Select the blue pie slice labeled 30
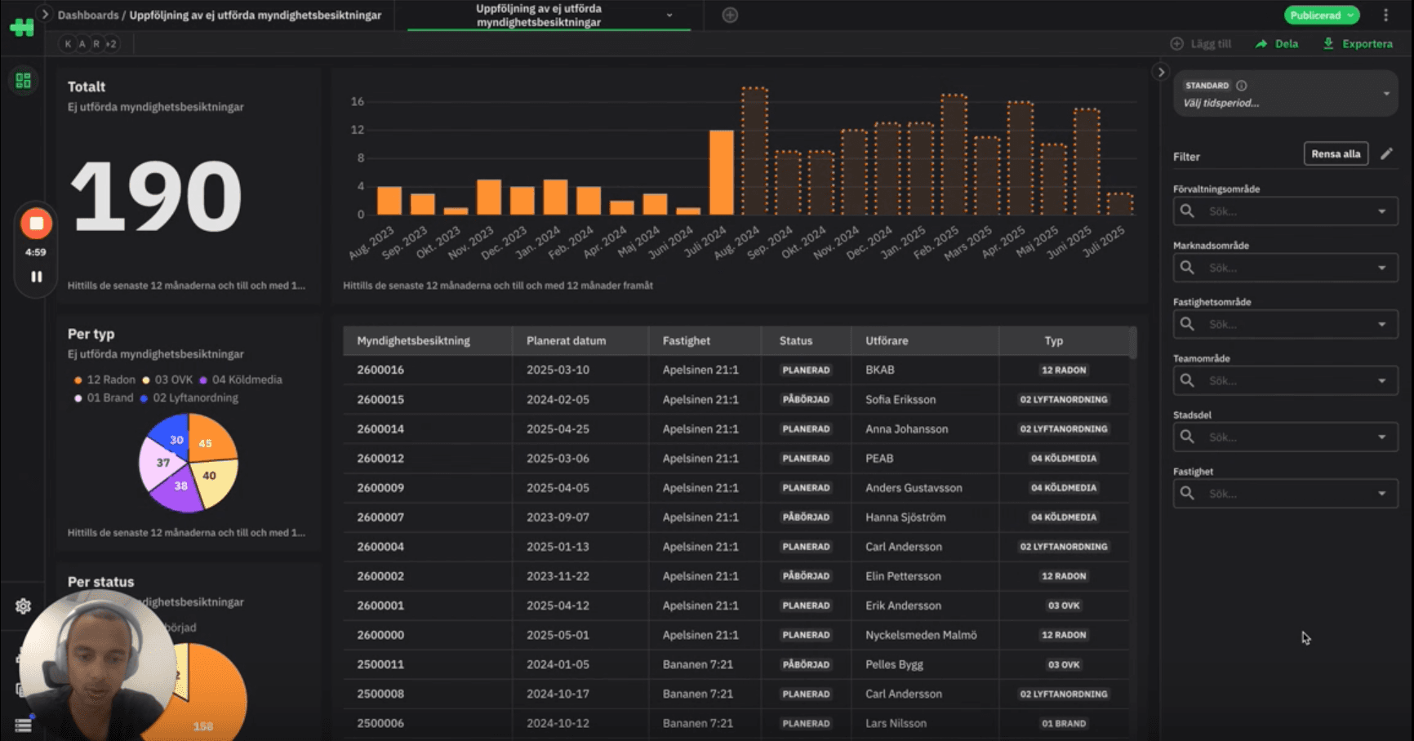The height and width of the screenshot is (741, 1414). [172, 437]
